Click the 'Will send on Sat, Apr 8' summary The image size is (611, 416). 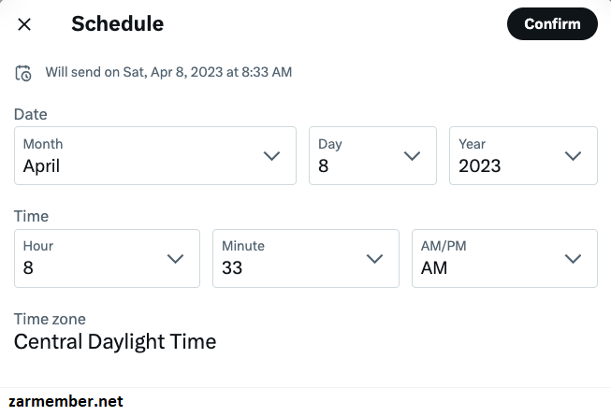pyautogui.click(x=168, y=72)
